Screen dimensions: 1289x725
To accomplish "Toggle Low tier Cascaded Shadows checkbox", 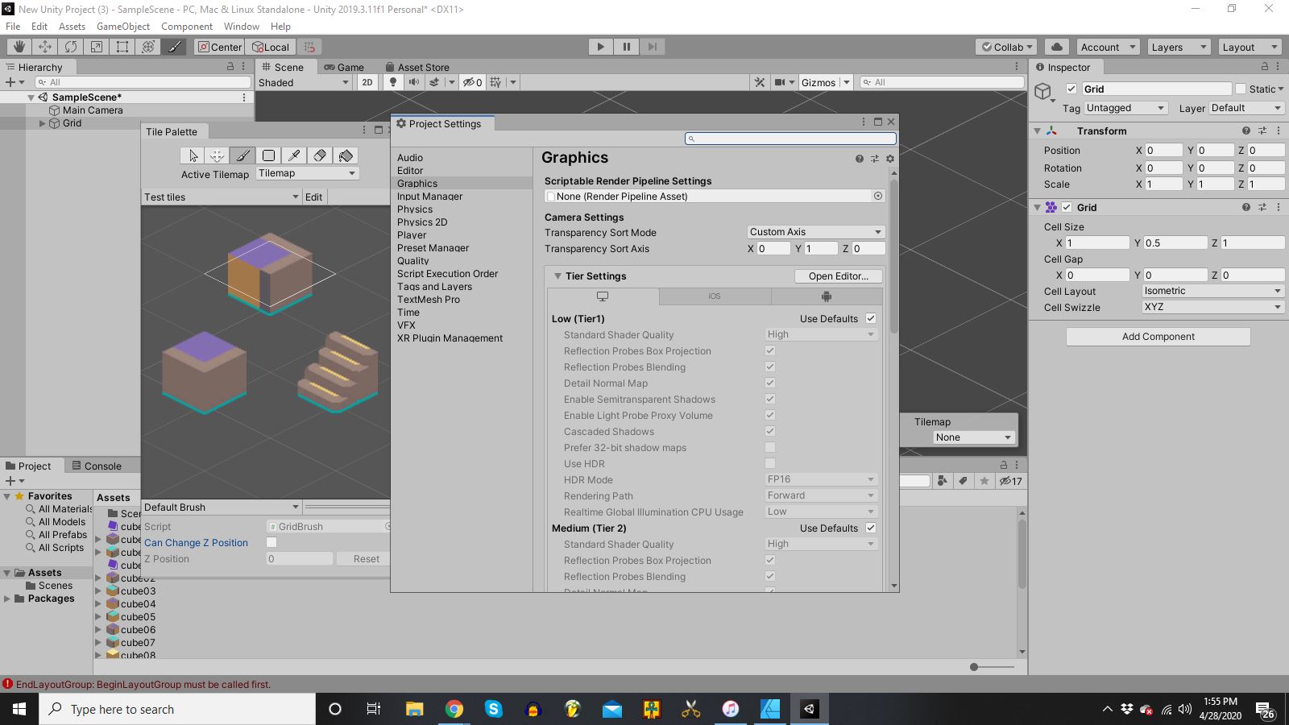I will click(x=770, y=431).
